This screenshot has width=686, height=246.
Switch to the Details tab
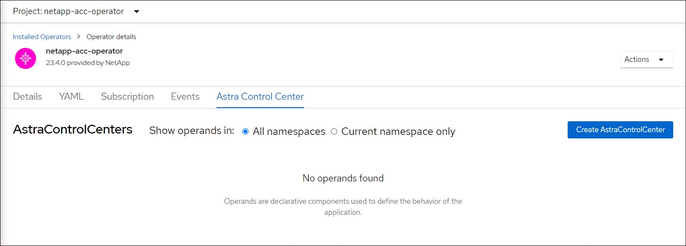point(27,97)
